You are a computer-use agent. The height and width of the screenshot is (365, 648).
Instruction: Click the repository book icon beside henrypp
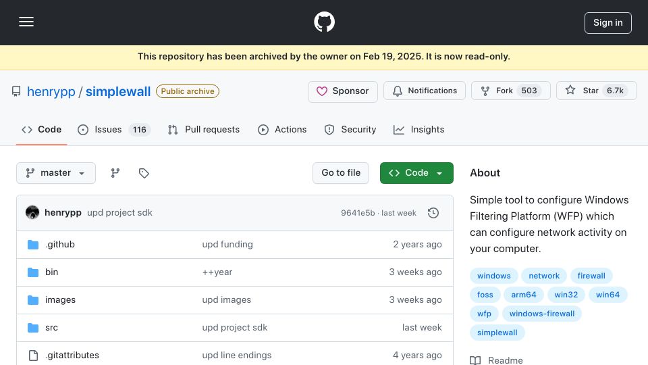point(16,91)
